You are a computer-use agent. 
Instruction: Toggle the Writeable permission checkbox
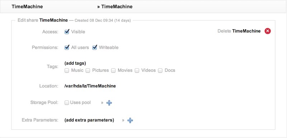point(95,48)
